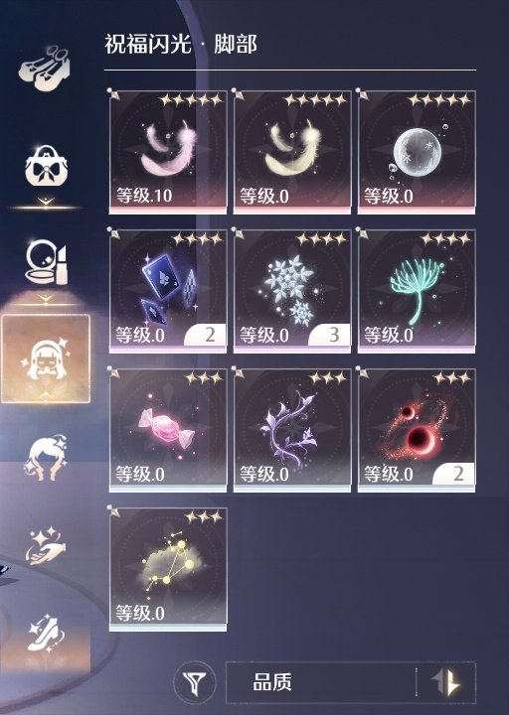Pick the golden constellation cloud item
This screenshot has height=715, width=509.
[168, 570]
